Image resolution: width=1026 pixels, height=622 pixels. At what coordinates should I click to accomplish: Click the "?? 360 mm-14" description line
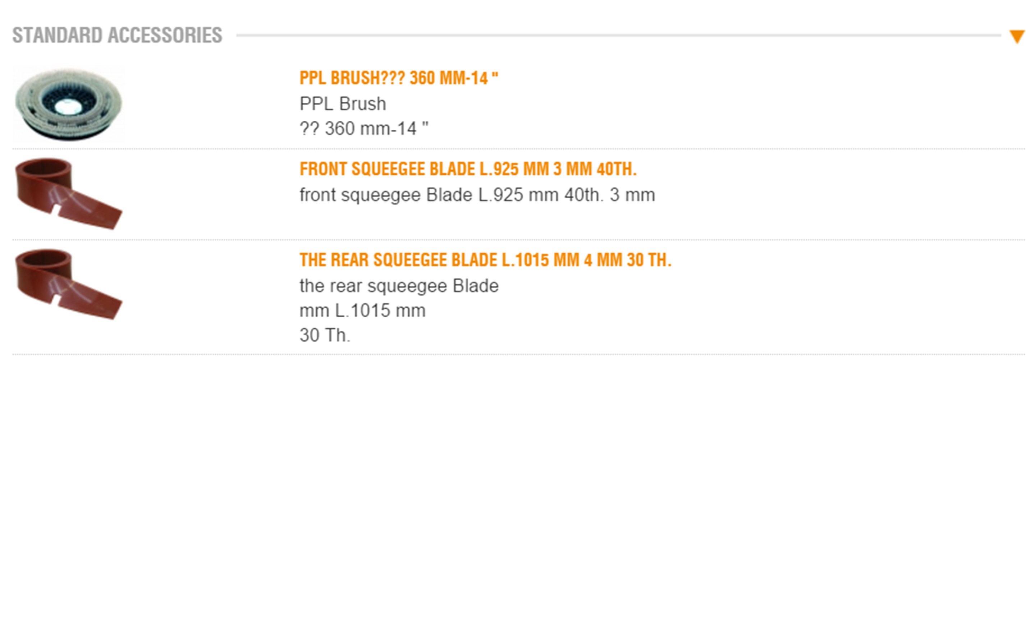tap(363, 129)
